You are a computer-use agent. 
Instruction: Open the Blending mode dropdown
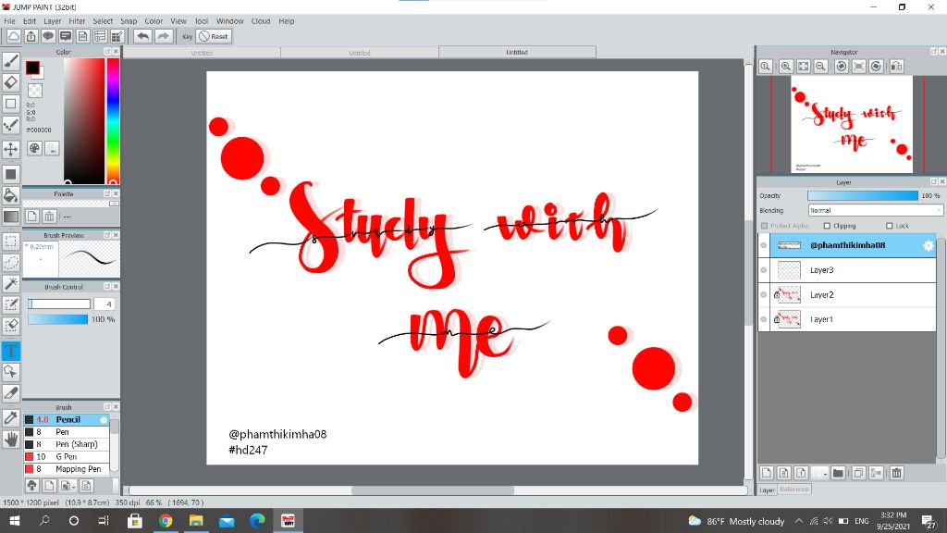coord(875,210)
